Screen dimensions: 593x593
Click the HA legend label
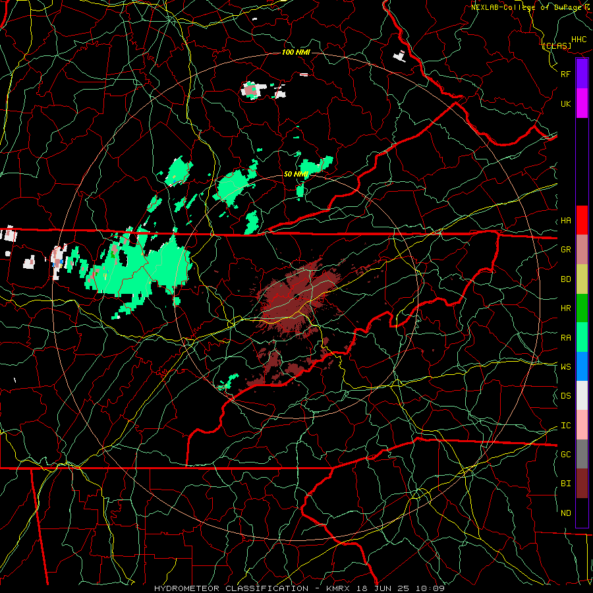coord(566,221)
